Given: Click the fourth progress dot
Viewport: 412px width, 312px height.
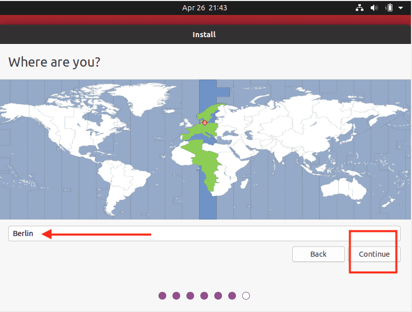Looking at the screenshot, I should pos(204,295).
